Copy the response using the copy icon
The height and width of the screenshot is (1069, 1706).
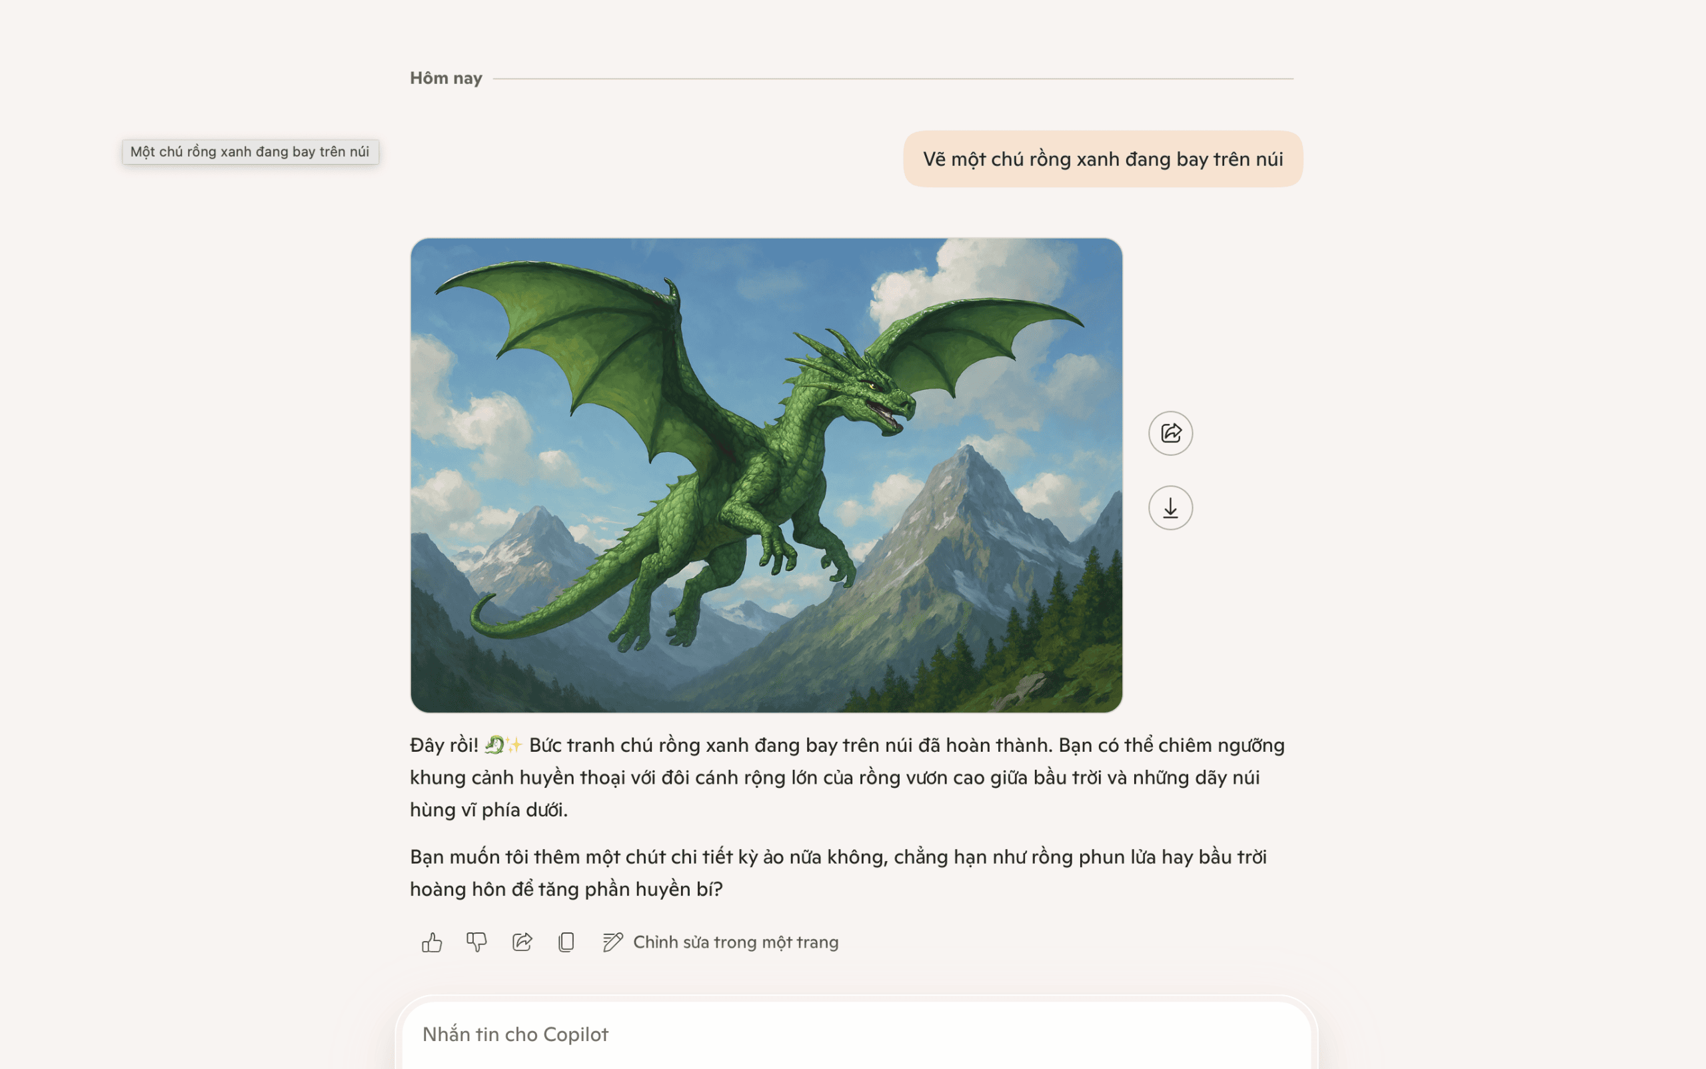(x=566, y=942)
